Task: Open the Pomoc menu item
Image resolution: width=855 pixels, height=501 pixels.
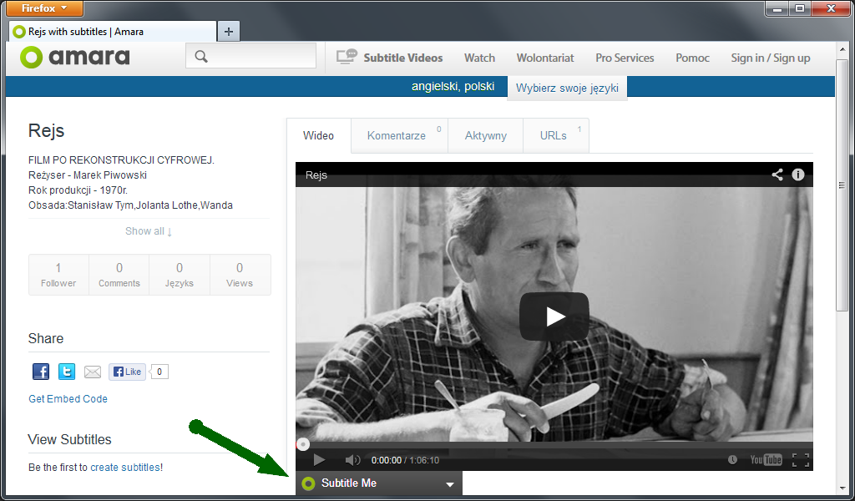Action: point(692,58)
